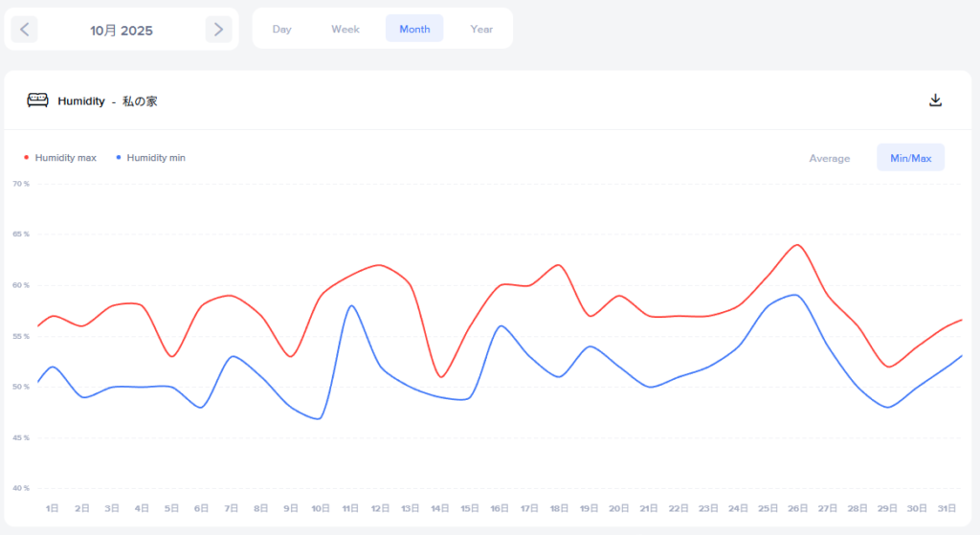The height and width of the screenshot is (535, 980).
Task: Click the 10月 2025 date label
Action: pyautogui.click(x=122, y=31)
